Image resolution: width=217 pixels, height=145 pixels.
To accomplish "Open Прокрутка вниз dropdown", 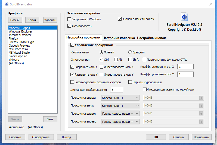I will pos(120,106).
